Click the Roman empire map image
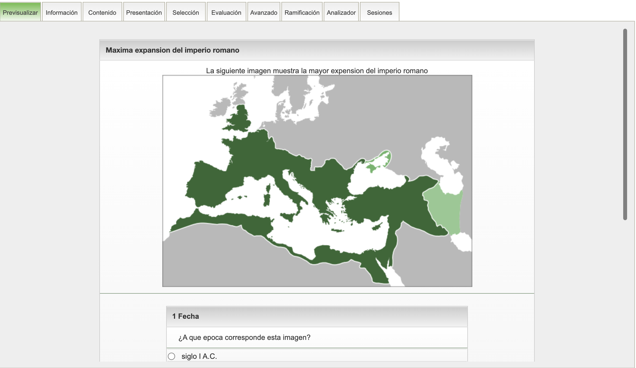636x368 pixels. point(317,181)
